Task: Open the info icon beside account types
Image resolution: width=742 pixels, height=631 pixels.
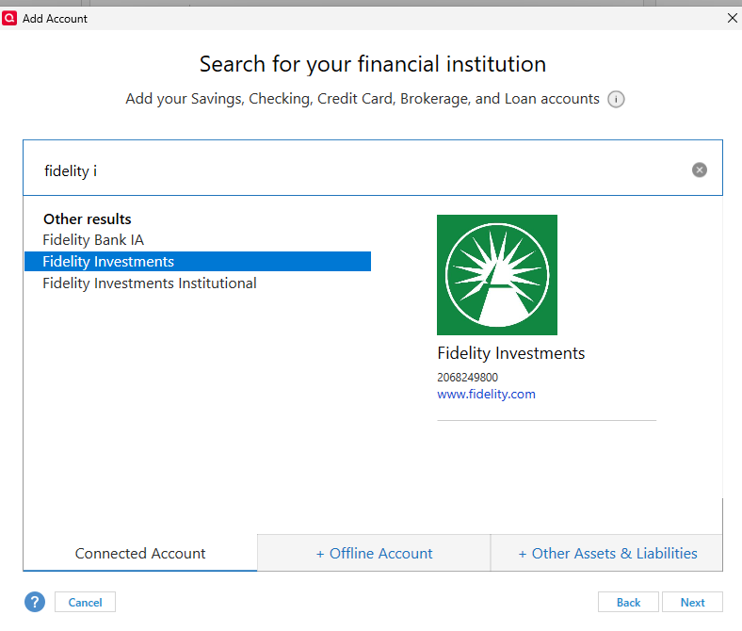Action: (616, 100)
